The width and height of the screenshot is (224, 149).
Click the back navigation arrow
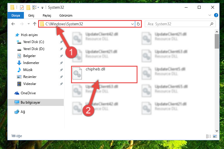click(13, 24)
